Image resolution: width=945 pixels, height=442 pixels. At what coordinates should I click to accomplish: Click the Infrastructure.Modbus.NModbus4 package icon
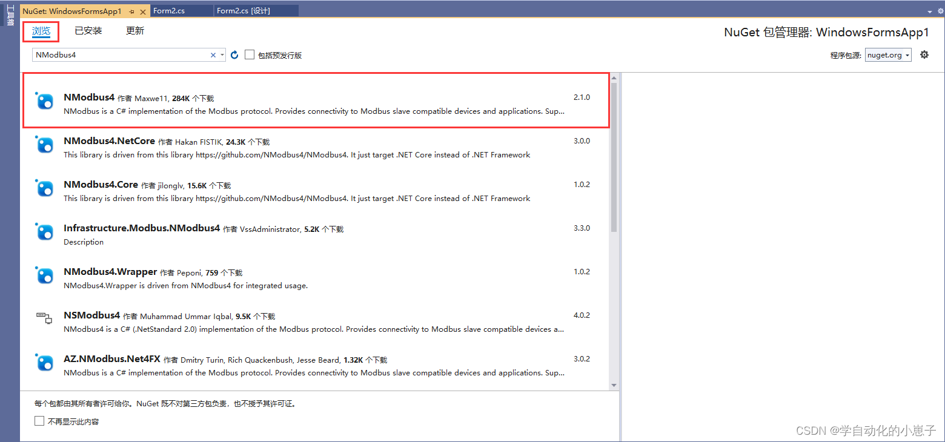[44, 232]
